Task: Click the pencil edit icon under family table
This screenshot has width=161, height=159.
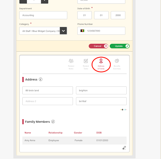Action: [124, 148]
